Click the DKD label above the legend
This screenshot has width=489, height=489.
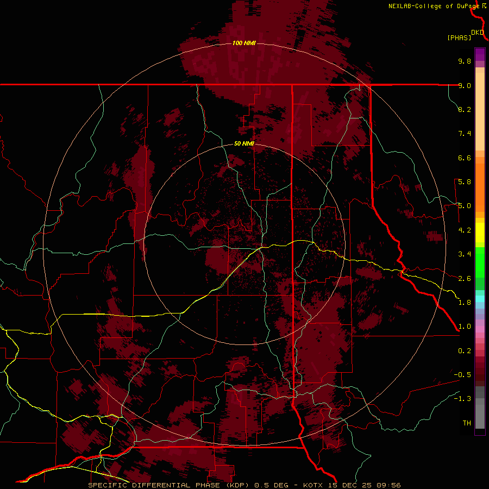click(478, 33)
